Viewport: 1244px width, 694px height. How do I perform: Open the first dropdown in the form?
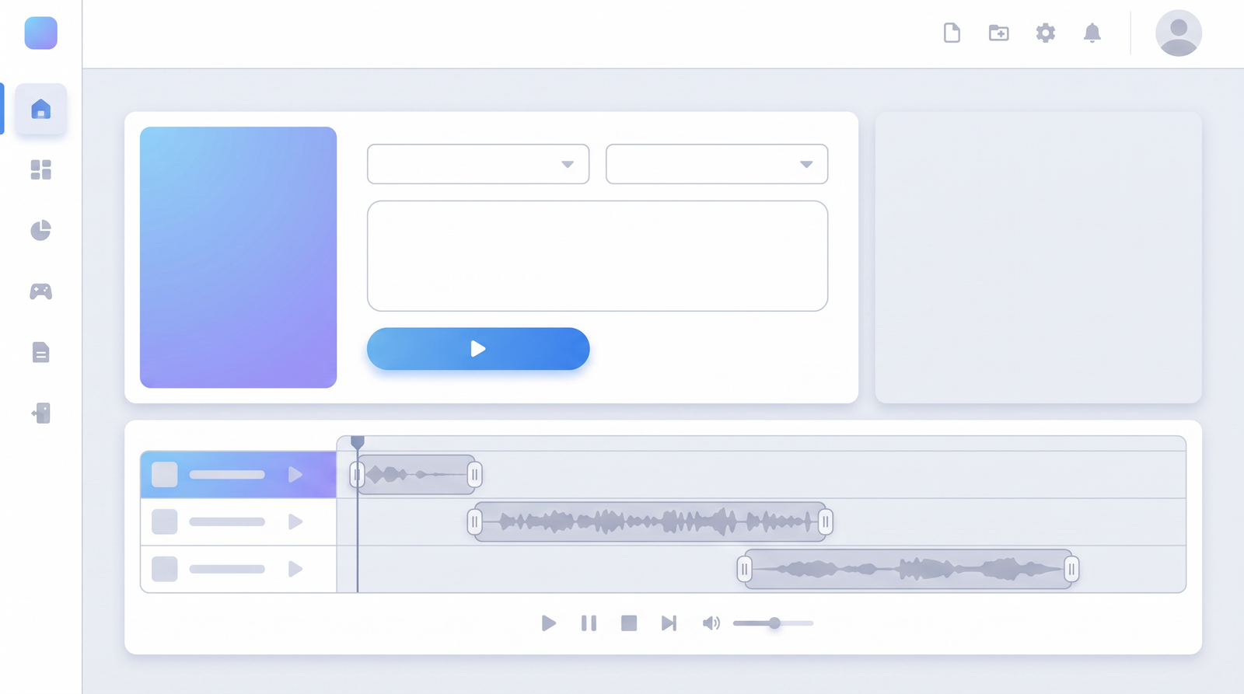(x=478, y=164)
